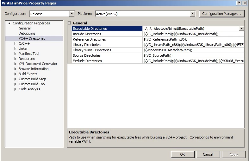Click the Configuration Manager button
The image size is (249, 161).
221,14
